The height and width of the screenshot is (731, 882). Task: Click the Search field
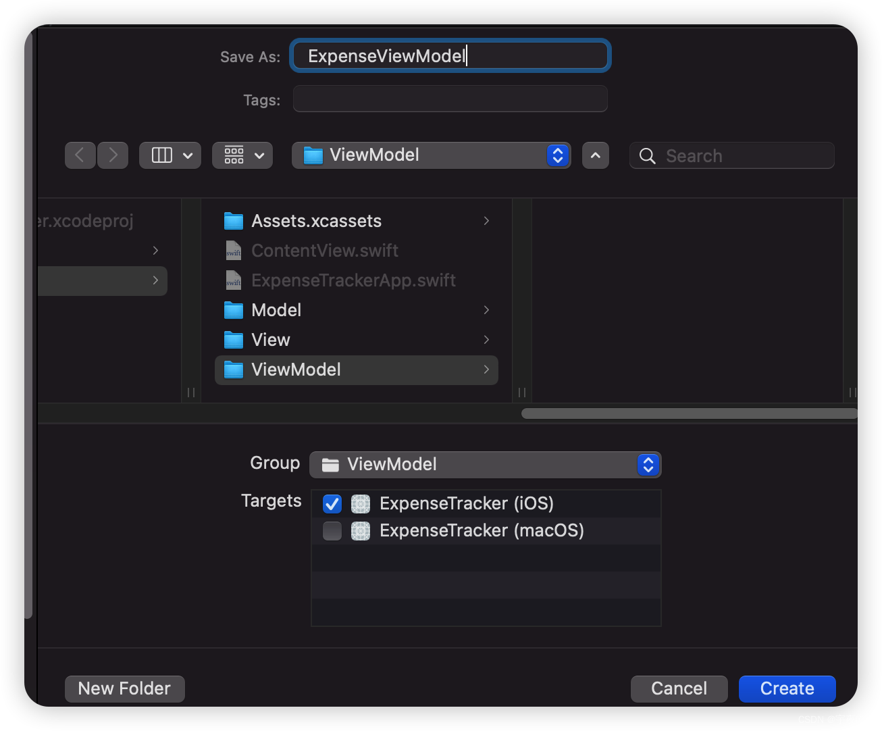pyautogui.click(x=732, y=156)
